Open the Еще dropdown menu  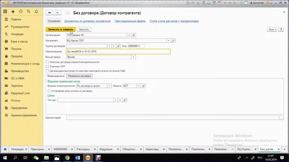tap(272, 29)
